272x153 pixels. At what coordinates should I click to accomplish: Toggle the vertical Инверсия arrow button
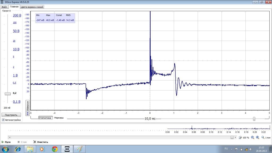coord(28,108)
